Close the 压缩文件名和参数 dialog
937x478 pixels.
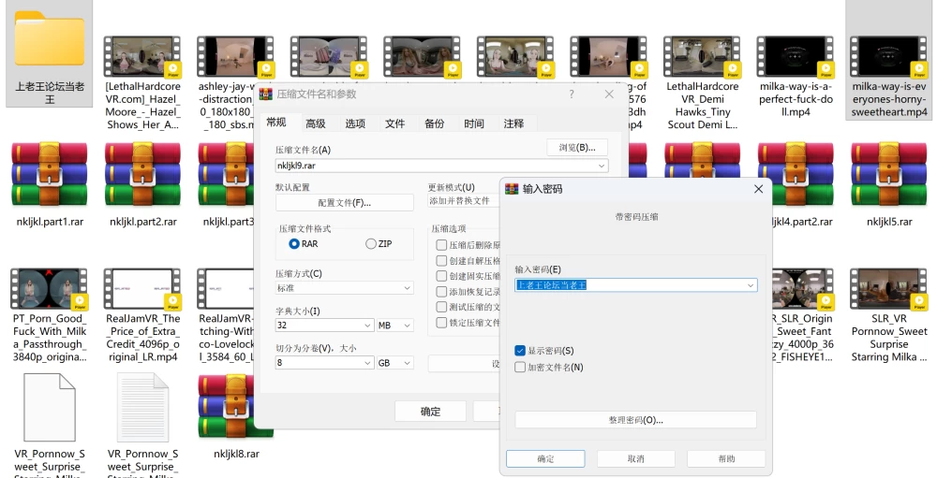609,94
